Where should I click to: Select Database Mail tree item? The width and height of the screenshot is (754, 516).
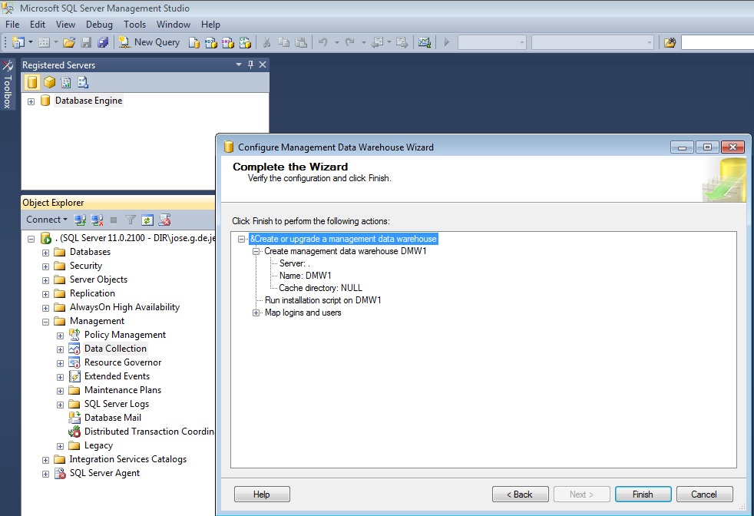coord(113,418)
